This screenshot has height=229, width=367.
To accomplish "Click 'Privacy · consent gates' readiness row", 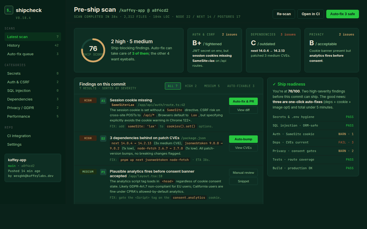I will 313,151.
